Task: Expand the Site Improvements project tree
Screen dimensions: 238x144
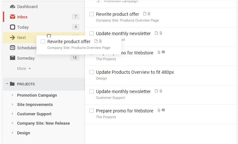Action: click(13, 104)
